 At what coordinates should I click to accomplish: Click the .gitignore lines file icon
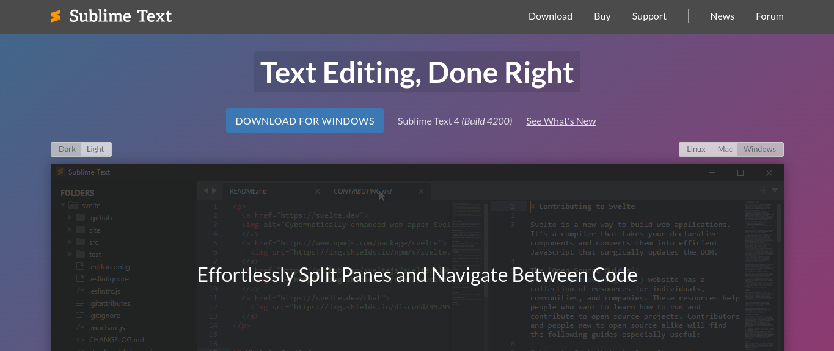(x=80, y=316)
